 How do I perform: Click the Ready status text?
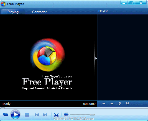(6, 104)
